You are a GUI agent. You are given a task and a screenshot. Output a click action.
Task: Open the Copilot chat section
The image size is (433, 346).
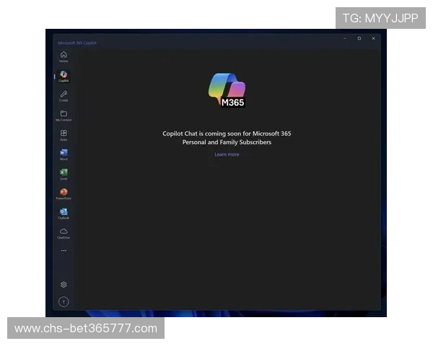click(x=64, y=76)
